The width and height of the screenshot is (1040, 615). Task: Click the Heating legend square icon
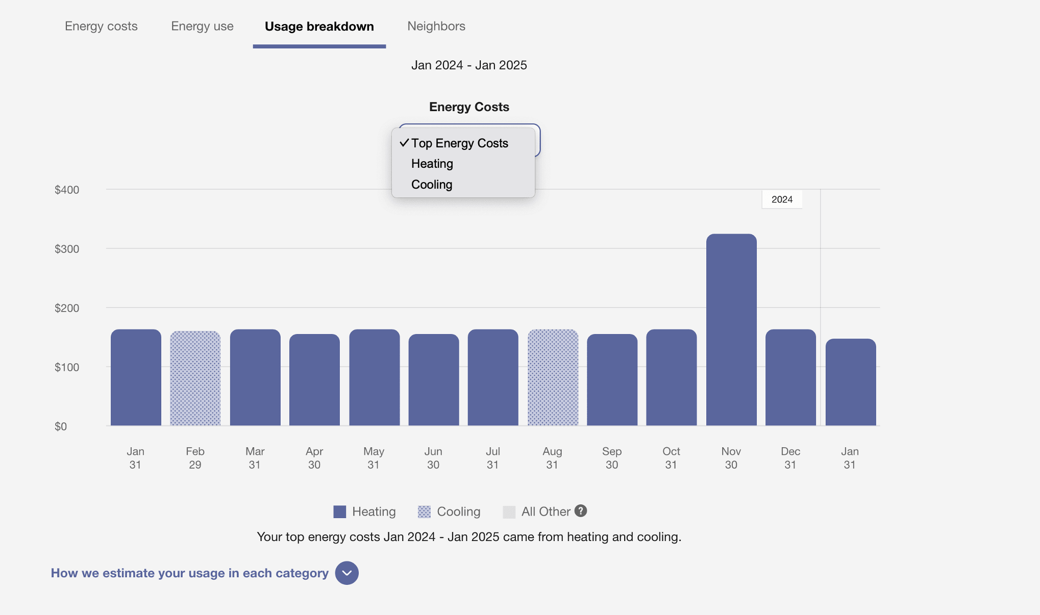[339, 511]
